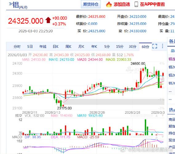
Task: Click the main price 24325.000
Action: click(x=26, y=21)
